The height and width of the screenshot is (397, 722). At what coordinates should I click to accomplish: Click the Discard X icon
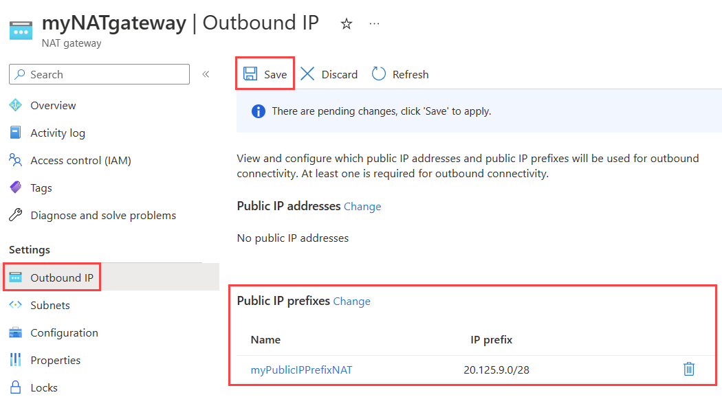[x=307, y=74]
